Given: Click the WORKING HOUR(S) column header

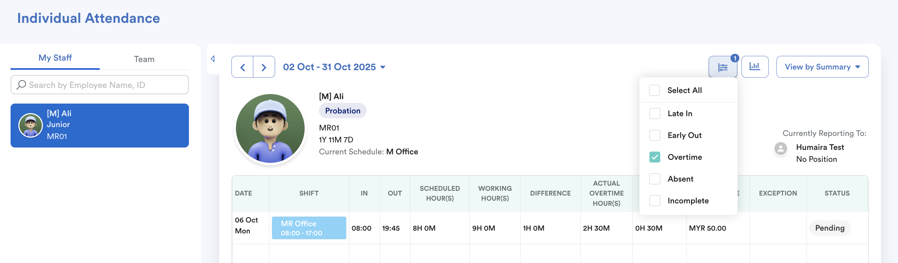Looking at the screenshot, I should coord(495,193).
